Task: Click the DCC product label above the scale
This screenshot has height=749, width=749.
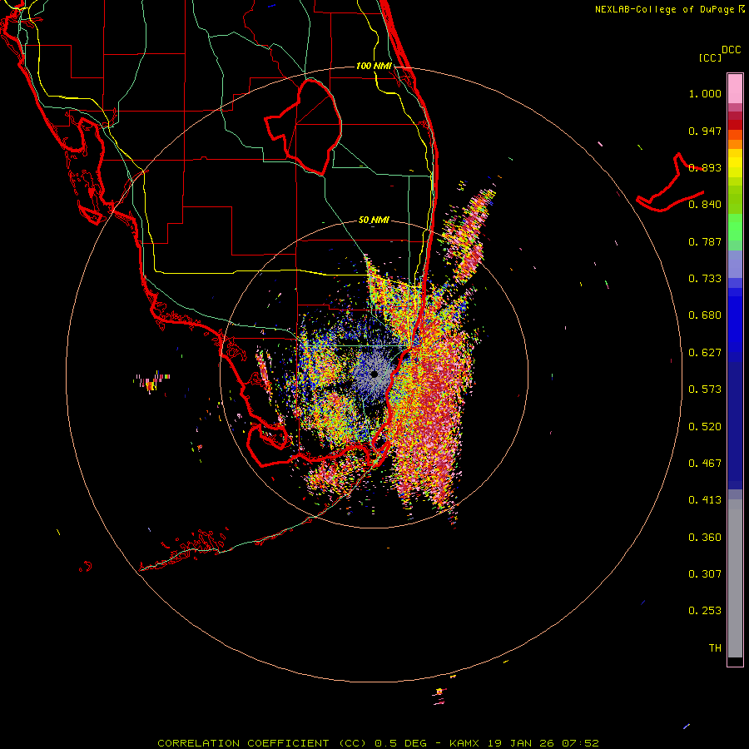Action: (731, 50)
